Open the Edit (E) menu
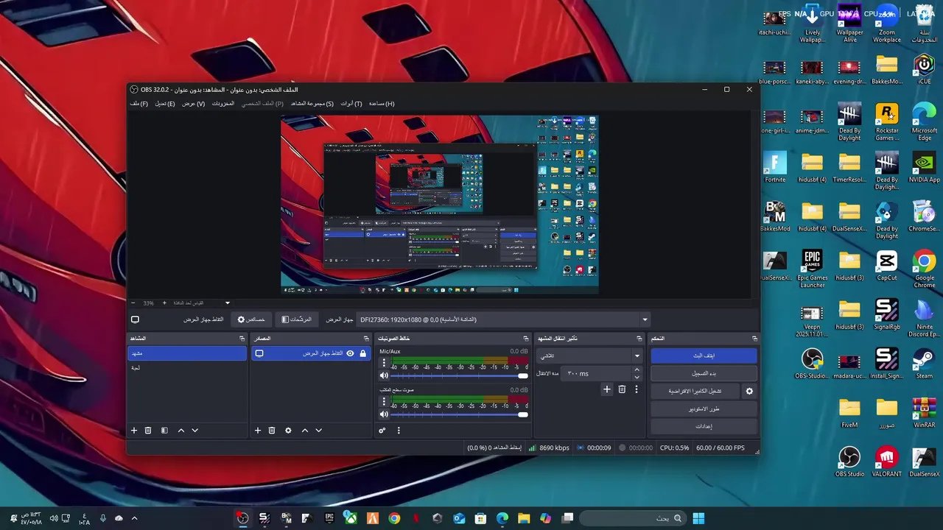Image resolution: width=943 pixels, height=530 pixels. 165,104
